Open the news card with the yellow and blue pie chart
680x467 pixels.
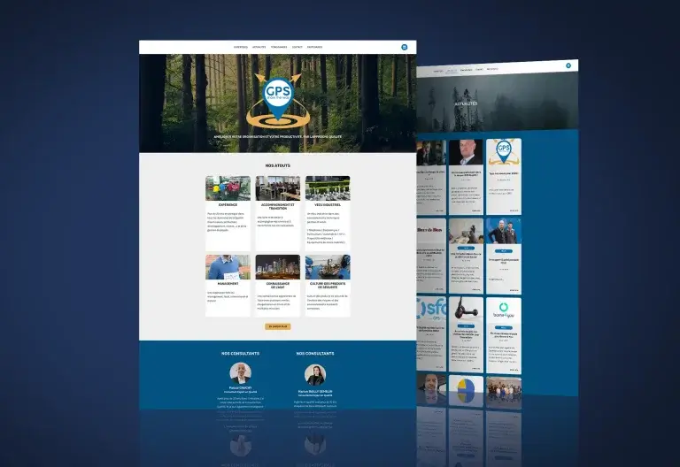click(466, 391)
